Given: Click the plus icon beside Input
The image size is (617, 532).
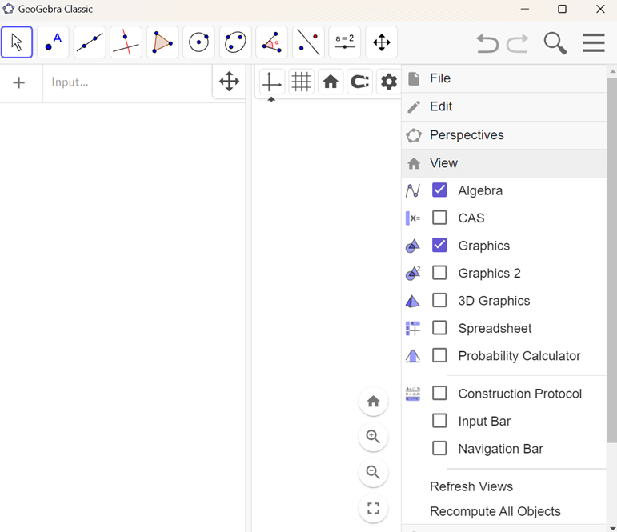Looking at the screenshot, I should (x=19, y=82).
